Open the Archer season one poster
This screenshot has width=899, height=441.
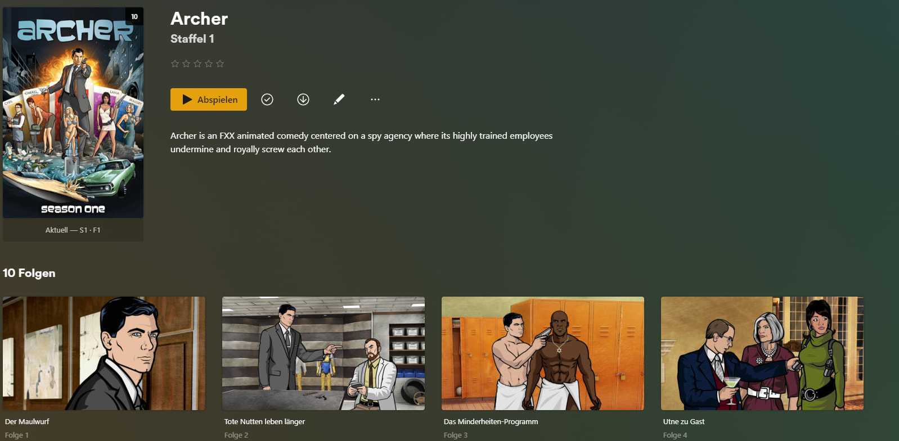[x=73, y=112]
